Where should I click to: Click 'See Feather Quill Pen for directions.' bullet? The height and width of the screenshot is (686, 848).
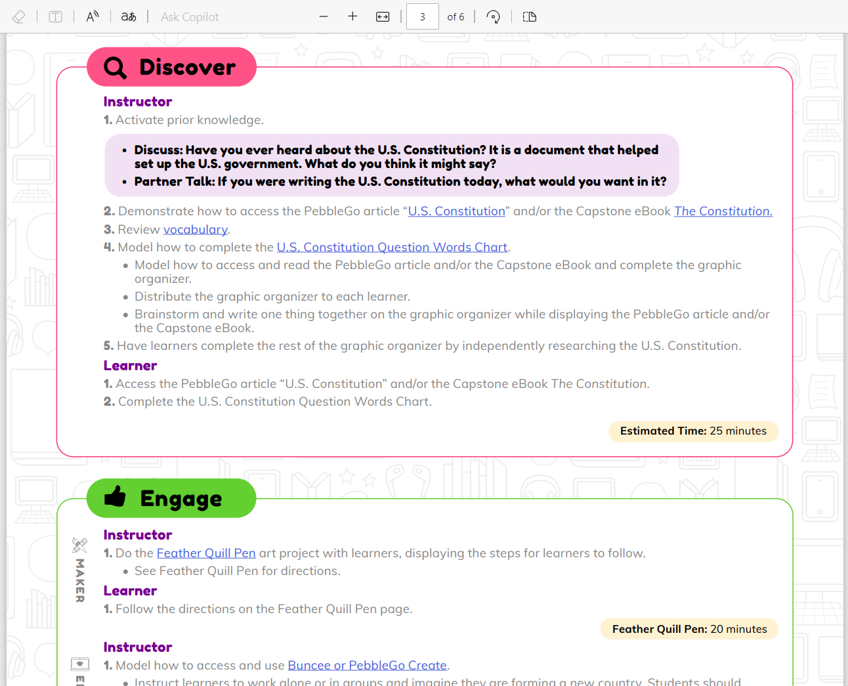pos(238,571)
